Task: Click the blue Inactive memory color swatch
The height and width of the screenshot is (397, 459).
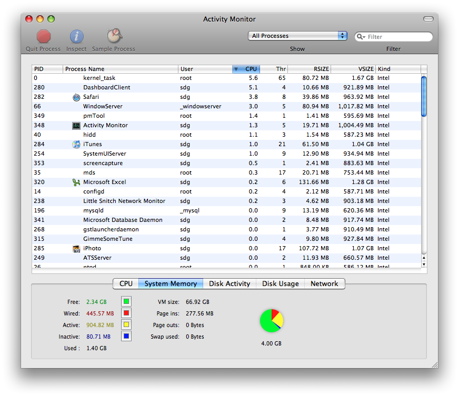Action: point(126,336)
